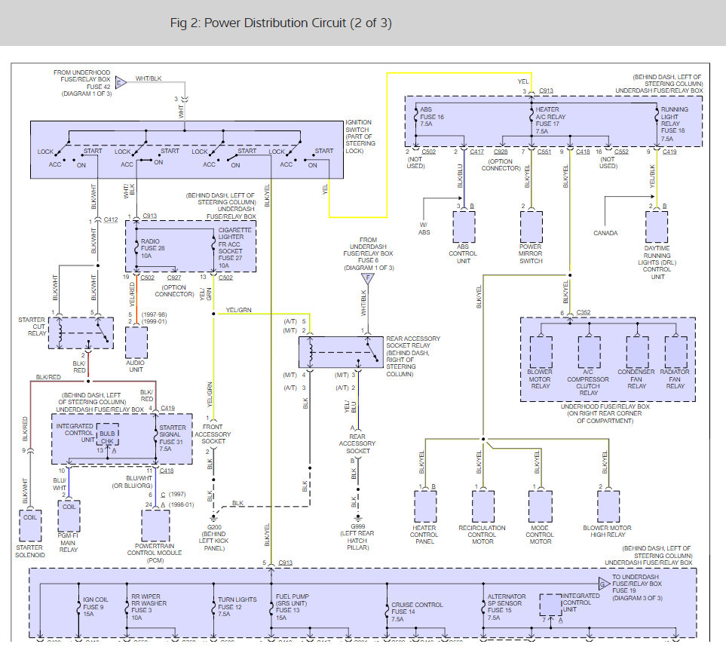Click the RADIATOR FAN RELAY box
This screenshot has height=647, width=726.
point(676,352)
